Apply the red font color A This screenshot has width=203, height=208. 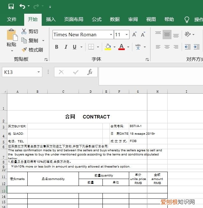tap(122, 47)
